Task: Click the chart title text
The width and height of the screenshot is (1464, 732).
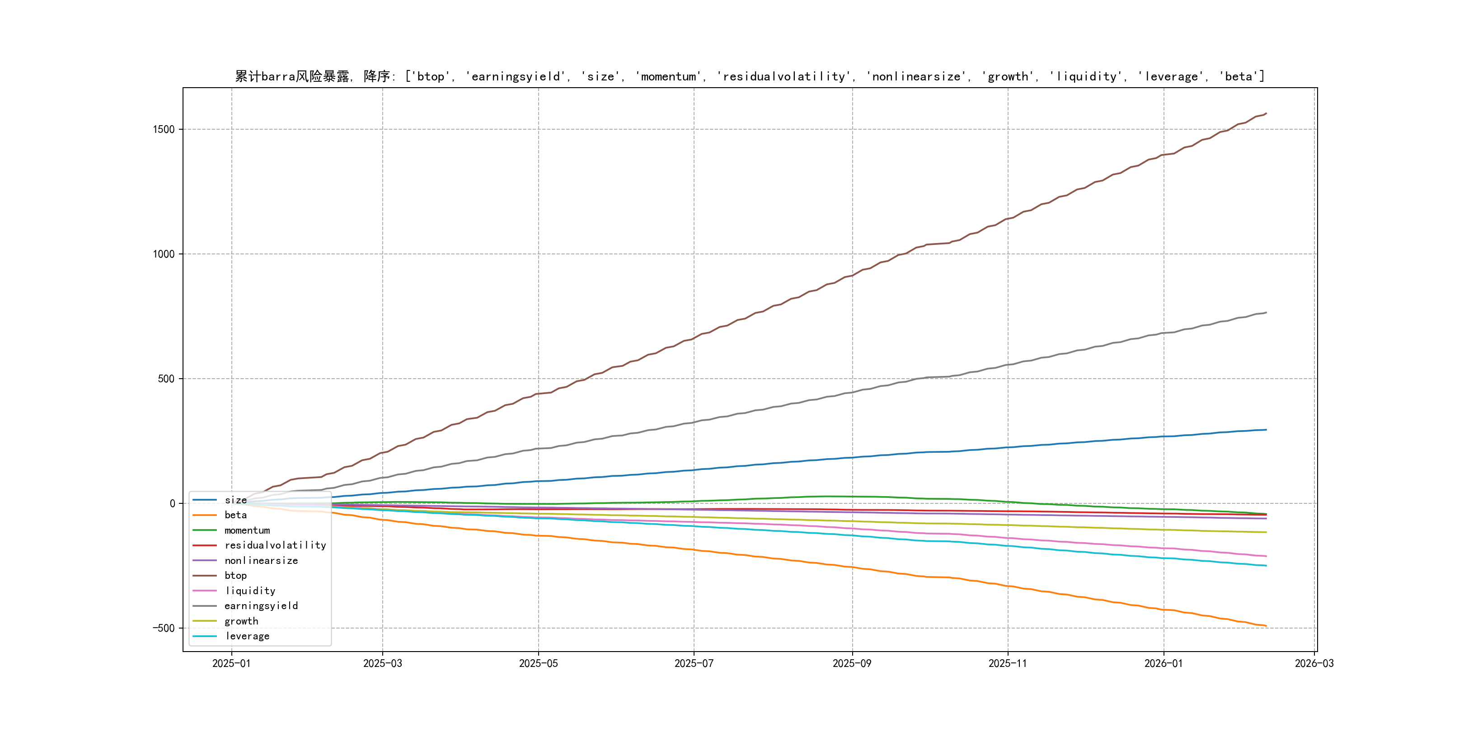Action: click(750, 76)
